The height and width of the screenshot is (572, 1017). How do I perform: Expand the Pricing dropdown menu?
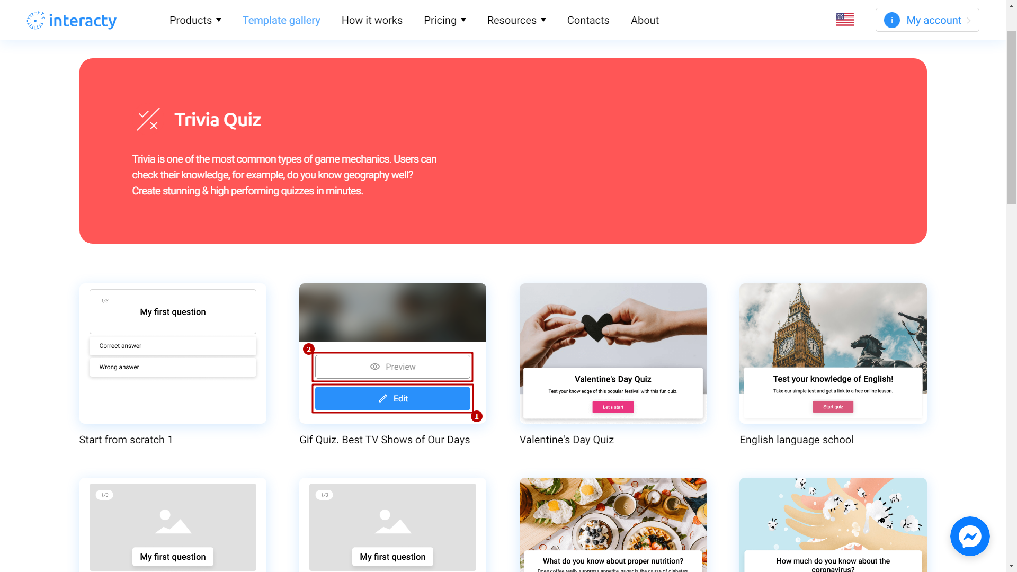pos(444,20)
